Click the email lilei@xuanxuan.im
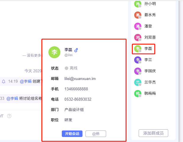 pyautogui.click(x=80, y=79)
